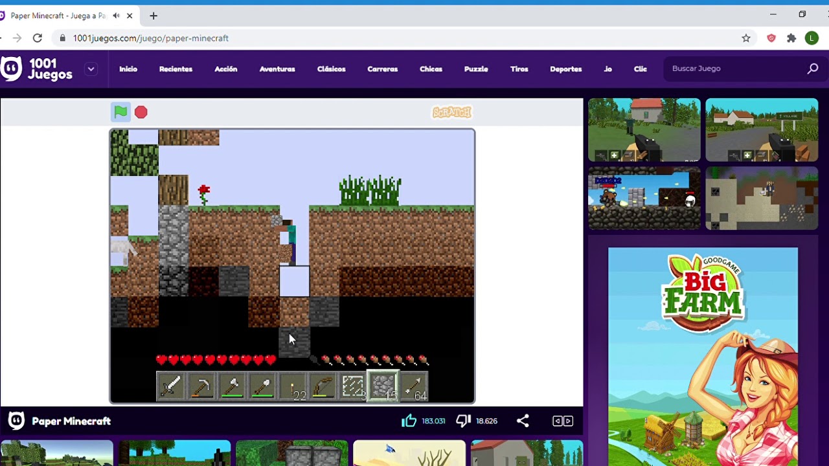Screen dimensions: 829x466
Task: Click the tall grass bush in game
Action: (x=370, y=191)
